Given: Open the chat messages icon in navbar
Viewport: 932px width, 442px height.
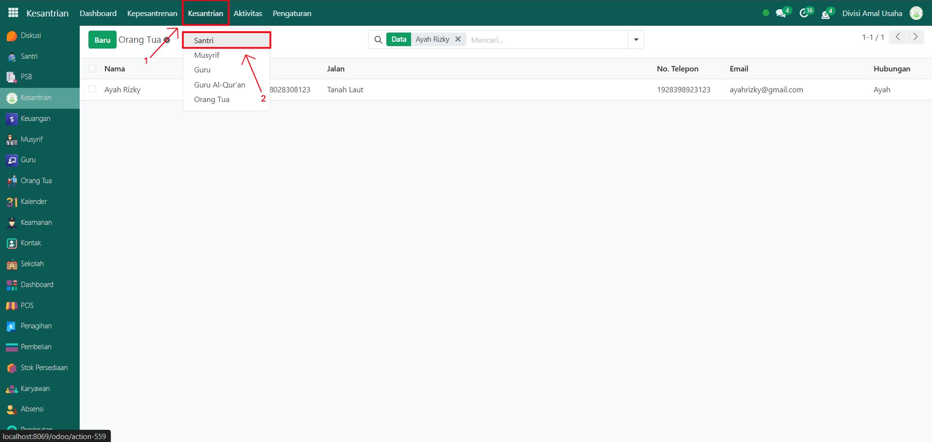Looking at the screenshot, I should [x=781, y=13].
